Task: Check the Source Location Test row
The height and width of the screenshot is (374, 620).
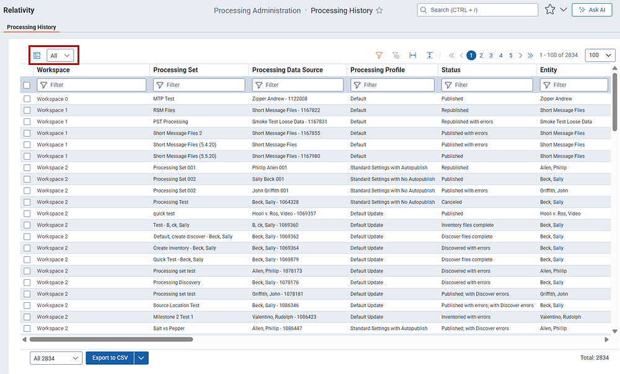Action: pos(27,305)
